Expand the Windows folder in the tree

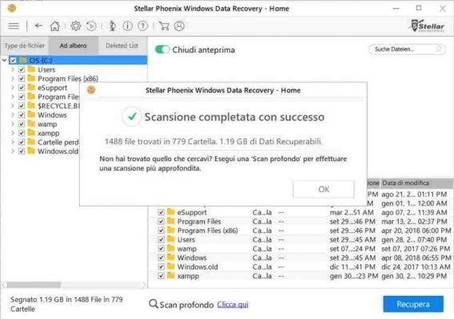click(13, 115)
